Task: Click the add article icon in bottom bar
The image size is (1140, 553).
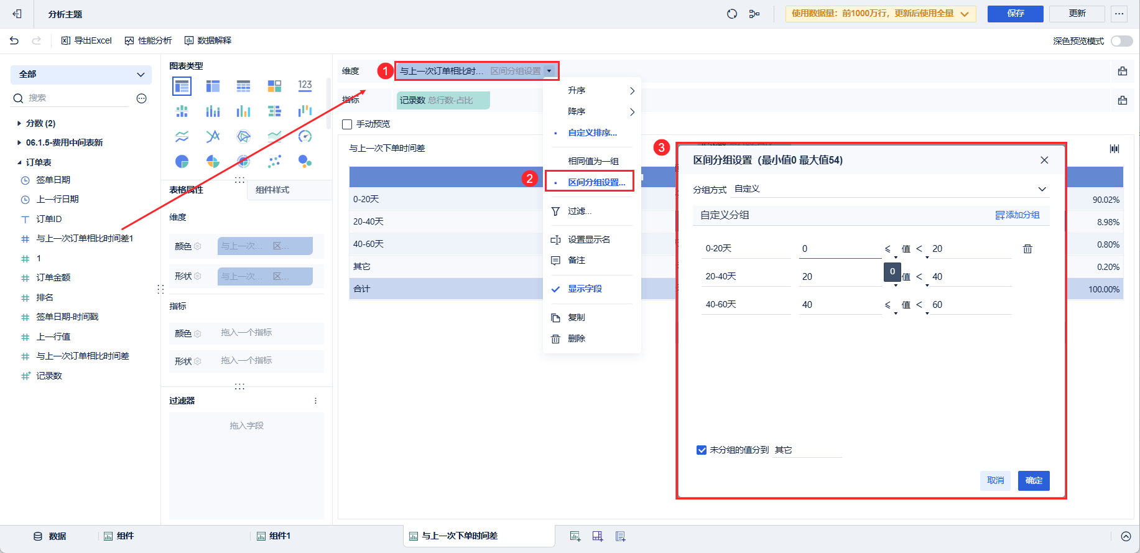Action: tap(620, 536)
